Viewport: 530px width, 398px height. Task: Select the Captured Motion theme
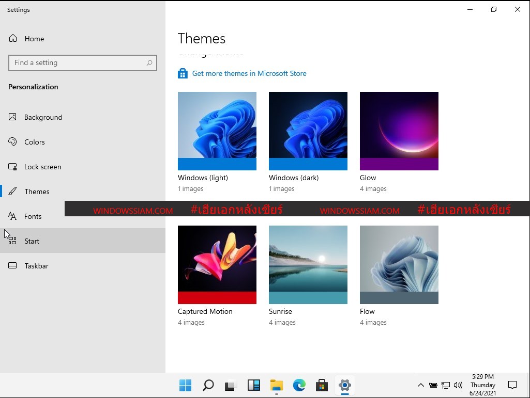coord(217,265)
